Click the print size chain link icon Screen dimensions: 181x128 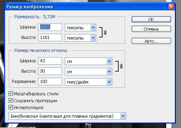point(121,66)
